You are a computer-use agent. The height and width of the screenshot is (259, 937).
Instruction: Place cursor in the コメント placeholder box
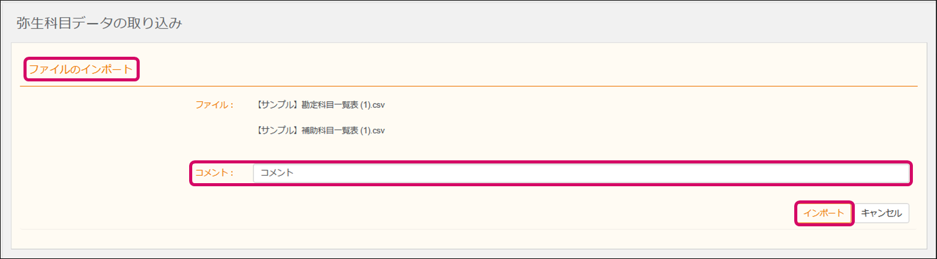pos(581,173)
